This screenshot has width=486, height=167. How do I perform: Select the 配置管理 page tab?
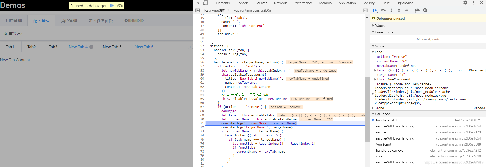point(41,21)
